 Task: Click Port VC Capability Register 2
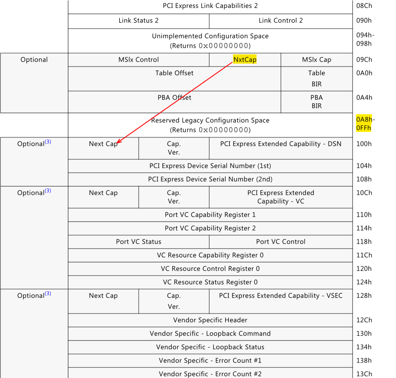click(210, 228)
